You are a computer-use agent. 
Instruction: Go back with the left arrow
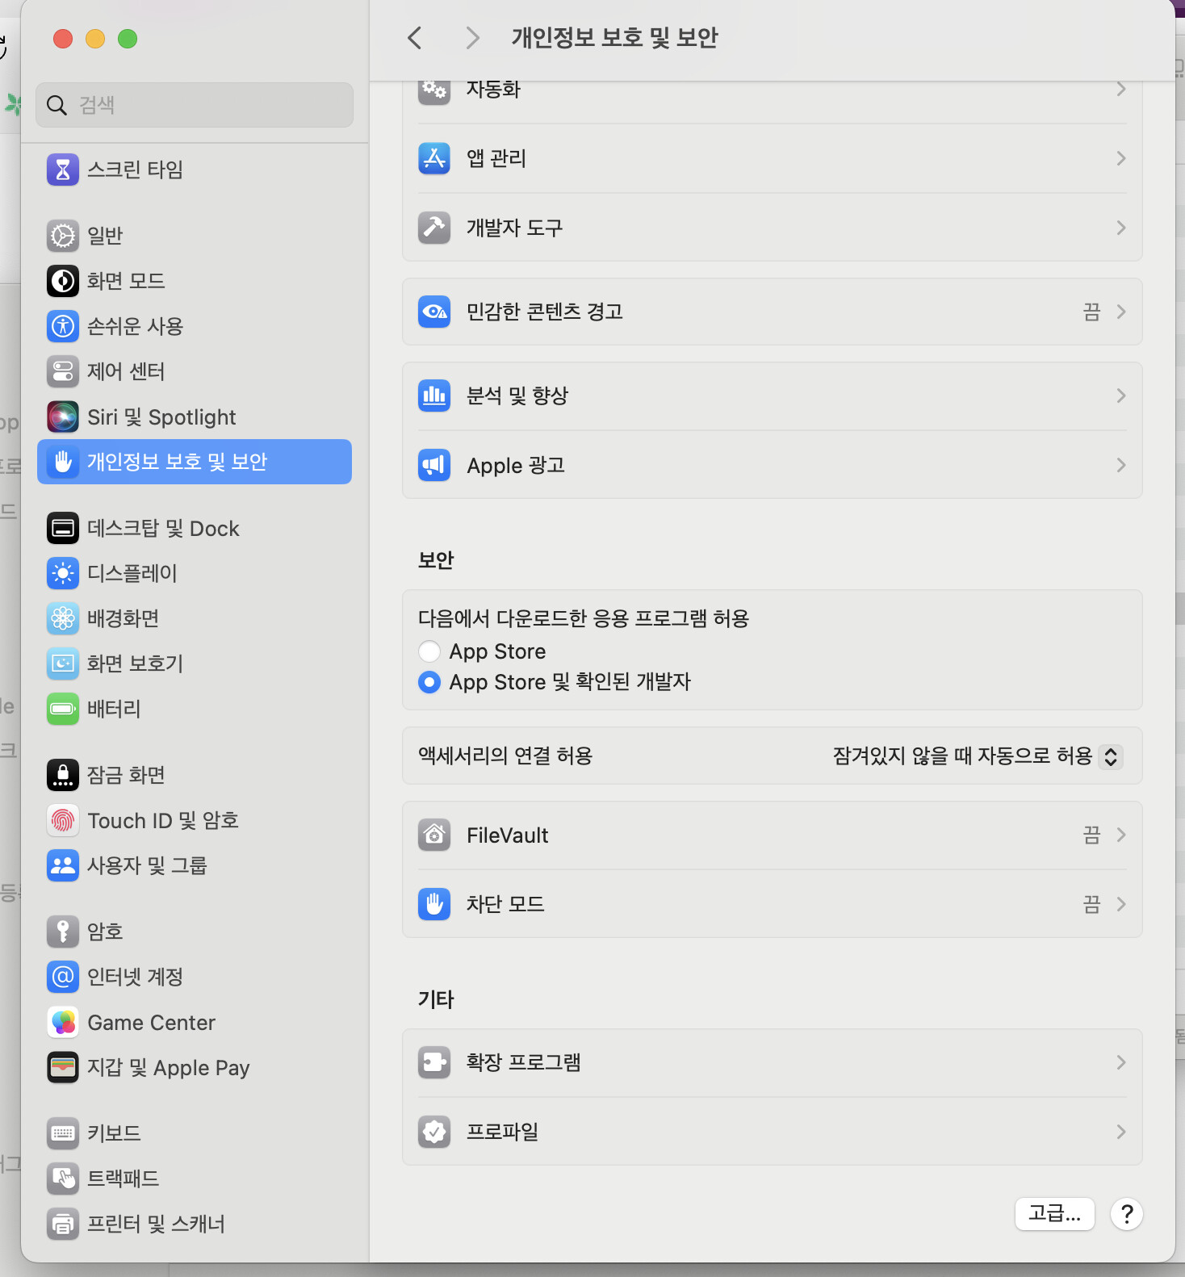(x=415, y=38)
